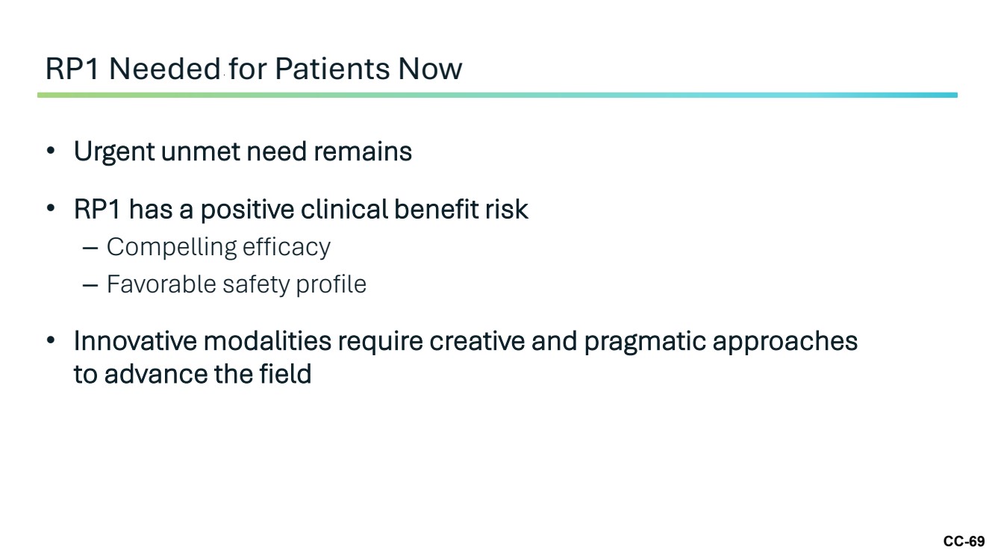Click the bullet dot before "RP1 has a positive"
This screenshot has height=559, width=995.
coord(51,209)
